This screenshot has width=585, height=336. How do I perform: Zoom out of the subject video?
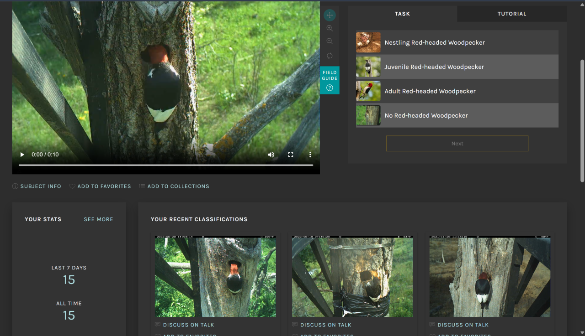(330, 41)
